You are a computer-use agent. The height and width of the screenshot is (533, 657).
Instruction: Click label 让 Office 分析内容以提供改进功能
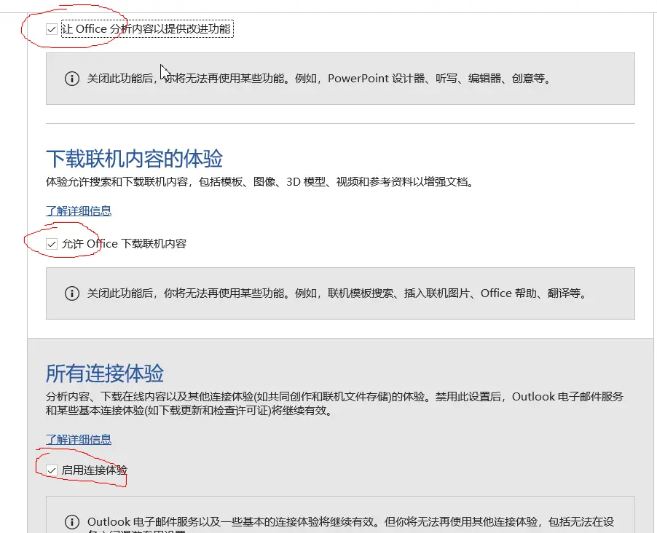[146, 29]
